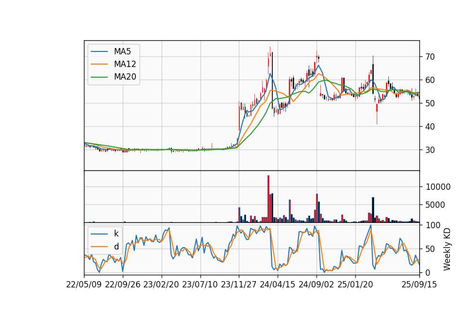Select the MA20 legend label

coord(125,77)
